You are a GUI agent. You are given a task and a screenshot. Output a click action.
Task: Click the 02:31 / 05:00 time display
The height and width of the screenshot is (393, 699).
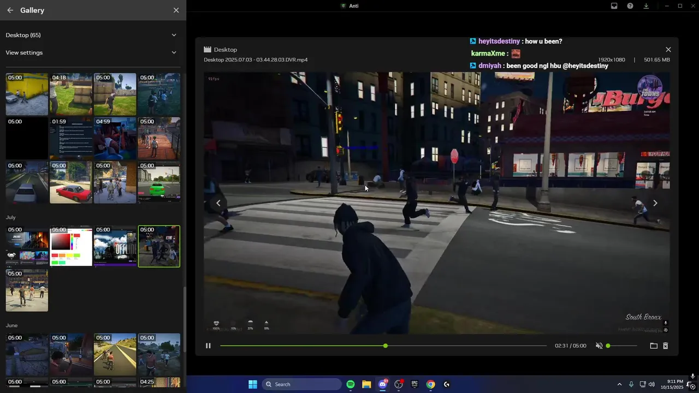[570, 346]
